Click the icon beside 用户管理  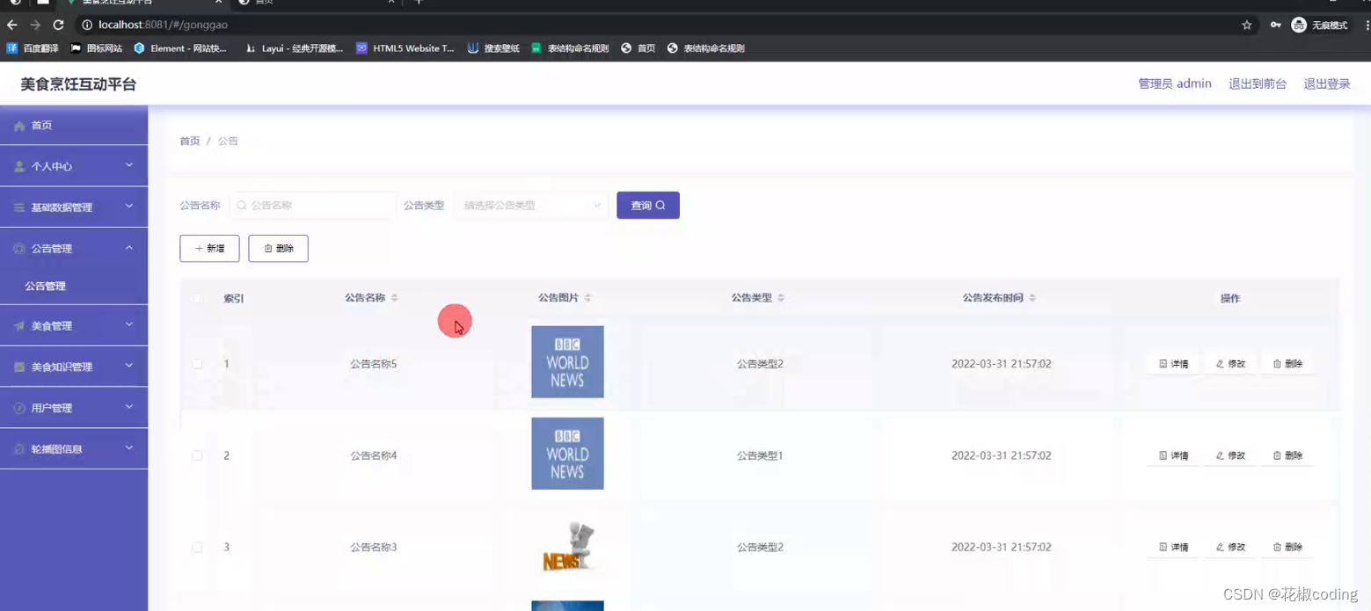[x=19, y=408]
